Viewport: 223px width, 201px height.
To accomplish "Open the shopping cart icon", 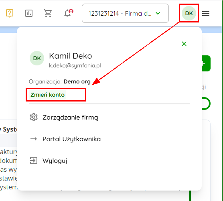I will pos(48,13).
